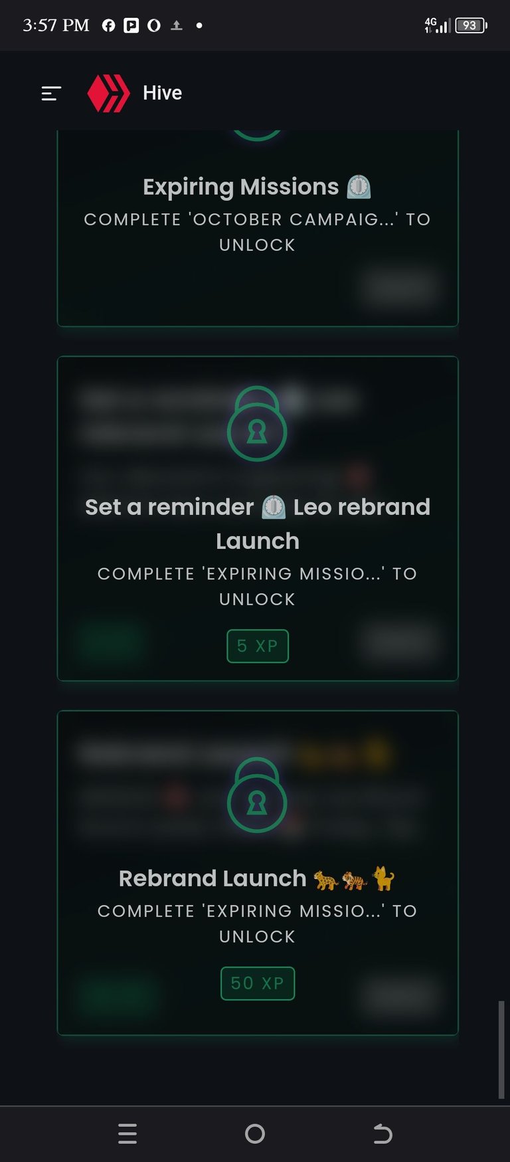The width and height of the screenshot is (510, 1162).
Task: Select the 5 XP badge
Action: (258, 646)
